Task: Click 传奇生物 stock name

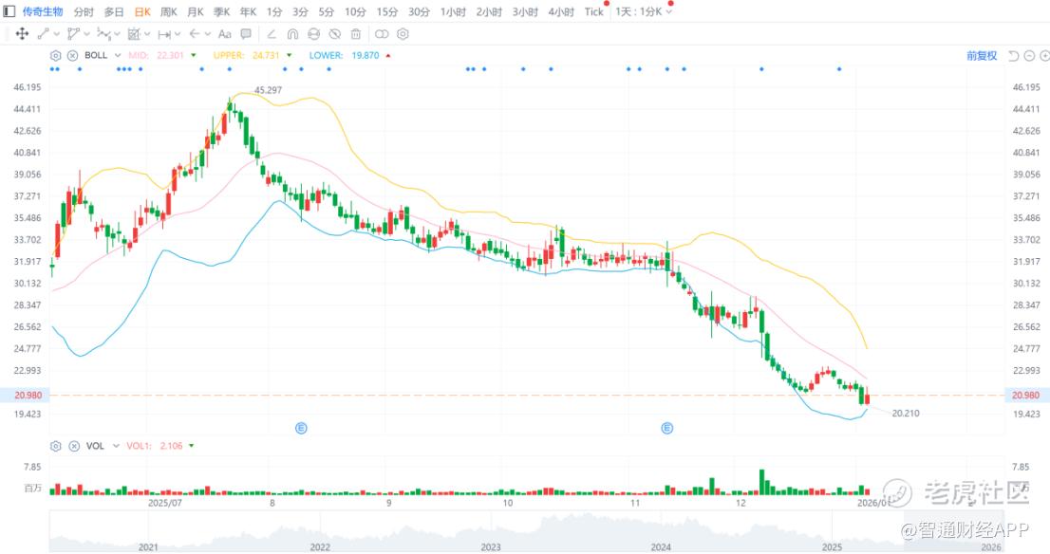Action: click(x=43, y=12)
